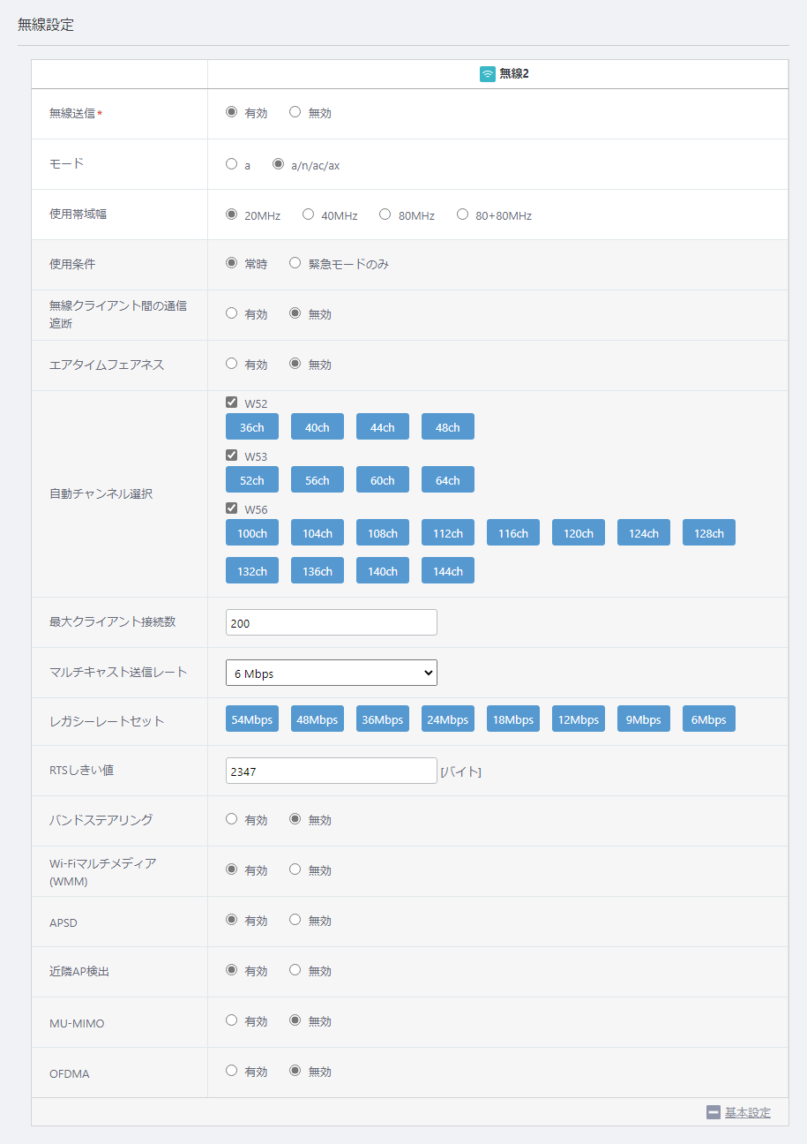Toggle the 12Mbps legacy rate
Viewport: 807px width, 1144px height.
579,719
